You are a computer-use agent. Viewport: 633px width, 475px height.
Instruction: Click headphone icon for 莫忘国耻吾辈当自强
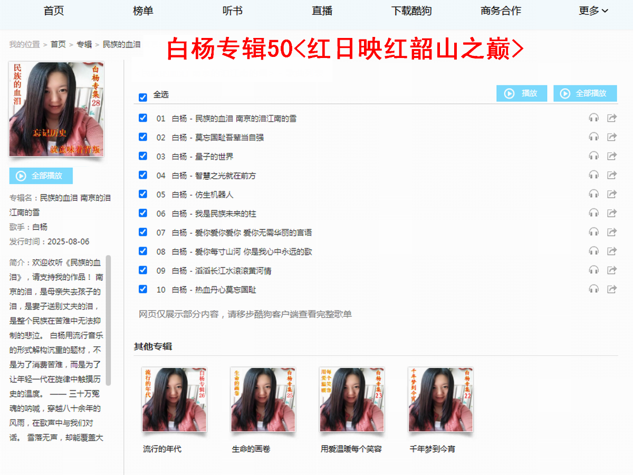click(x=594, y=137)
